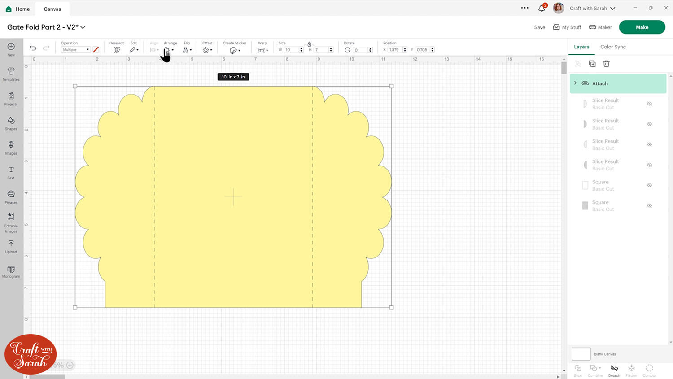Duplicate the selected layer
673x379 pixels.
click(x=592, y=64)
